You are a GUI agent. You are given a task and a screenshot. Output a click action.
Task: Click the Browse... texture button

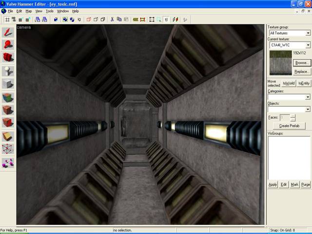(301, 63)
